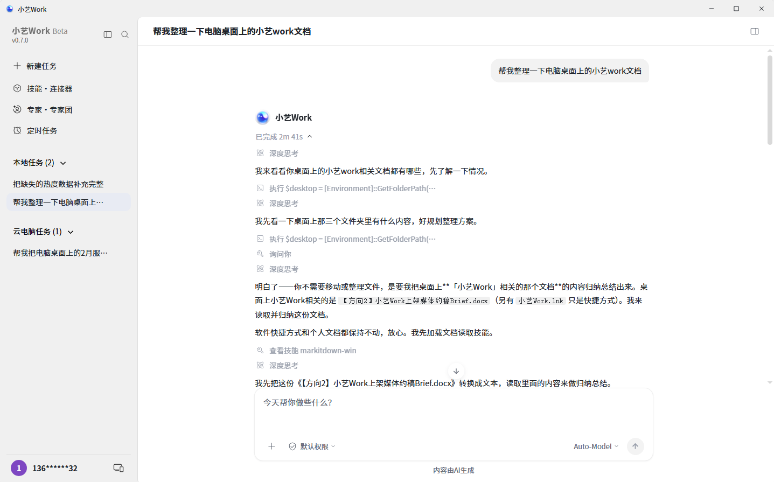Click the send arrow button
774x482 pixels.
pos(636,446)
